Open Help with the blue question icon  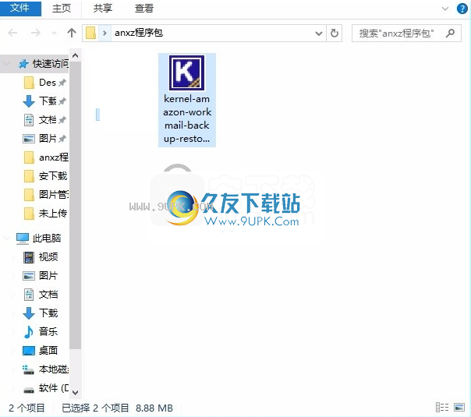(x=462, y=9)
